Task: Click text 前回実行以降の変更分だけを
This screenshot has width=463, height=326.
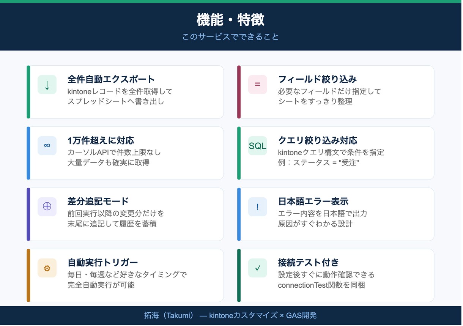Action: point(116,214)
